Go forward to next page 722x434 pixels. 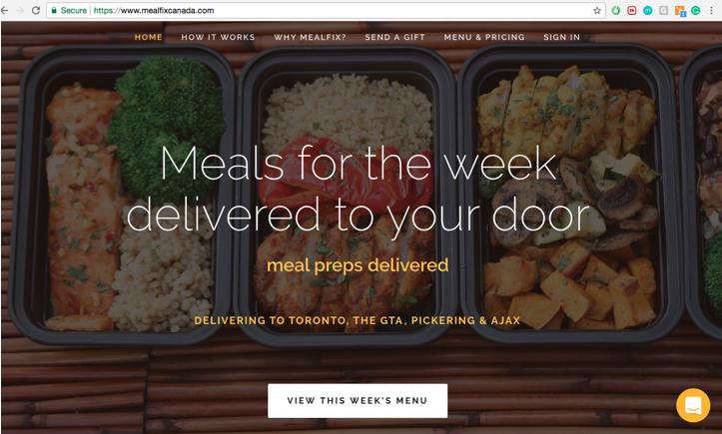(x=20, y=10)
